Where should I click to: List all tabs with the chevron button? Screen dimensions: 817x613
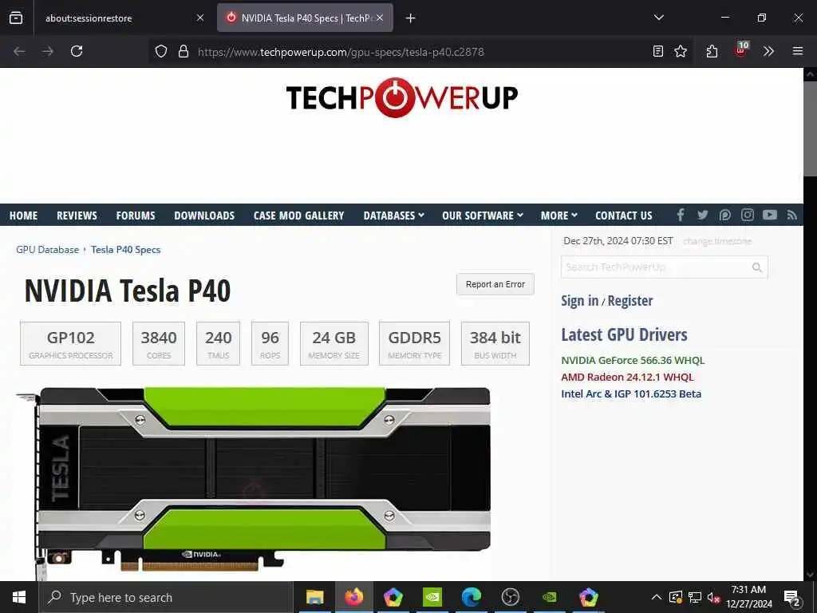pyautogui.click(x=658, y=18)
